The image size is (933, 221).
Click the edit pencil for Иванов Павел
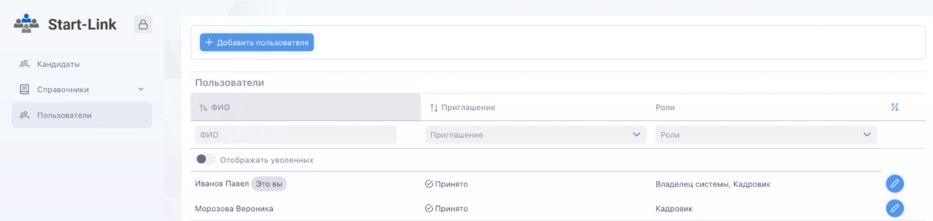(895, 184)
